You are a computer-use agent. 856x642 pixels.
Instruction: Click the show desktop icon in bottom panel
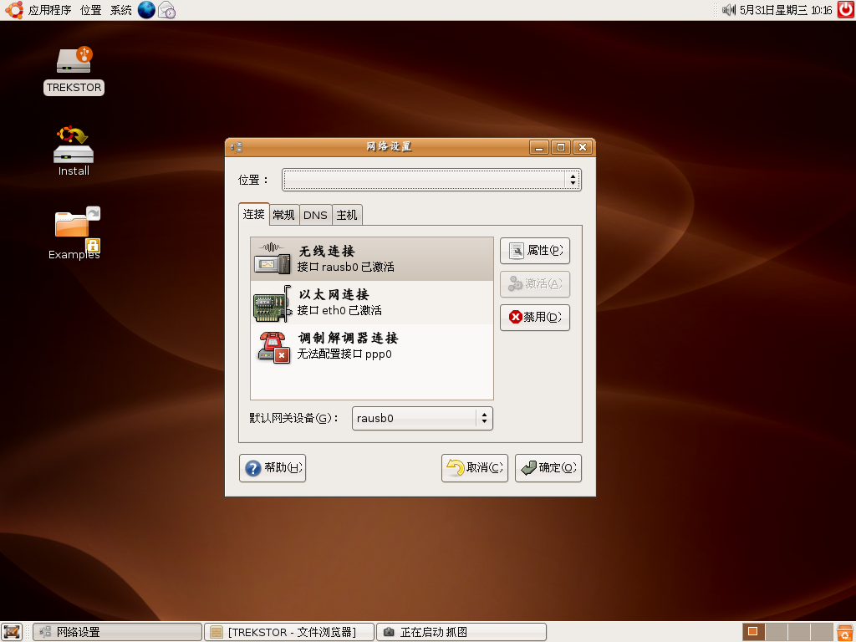[x=12, y=632]
